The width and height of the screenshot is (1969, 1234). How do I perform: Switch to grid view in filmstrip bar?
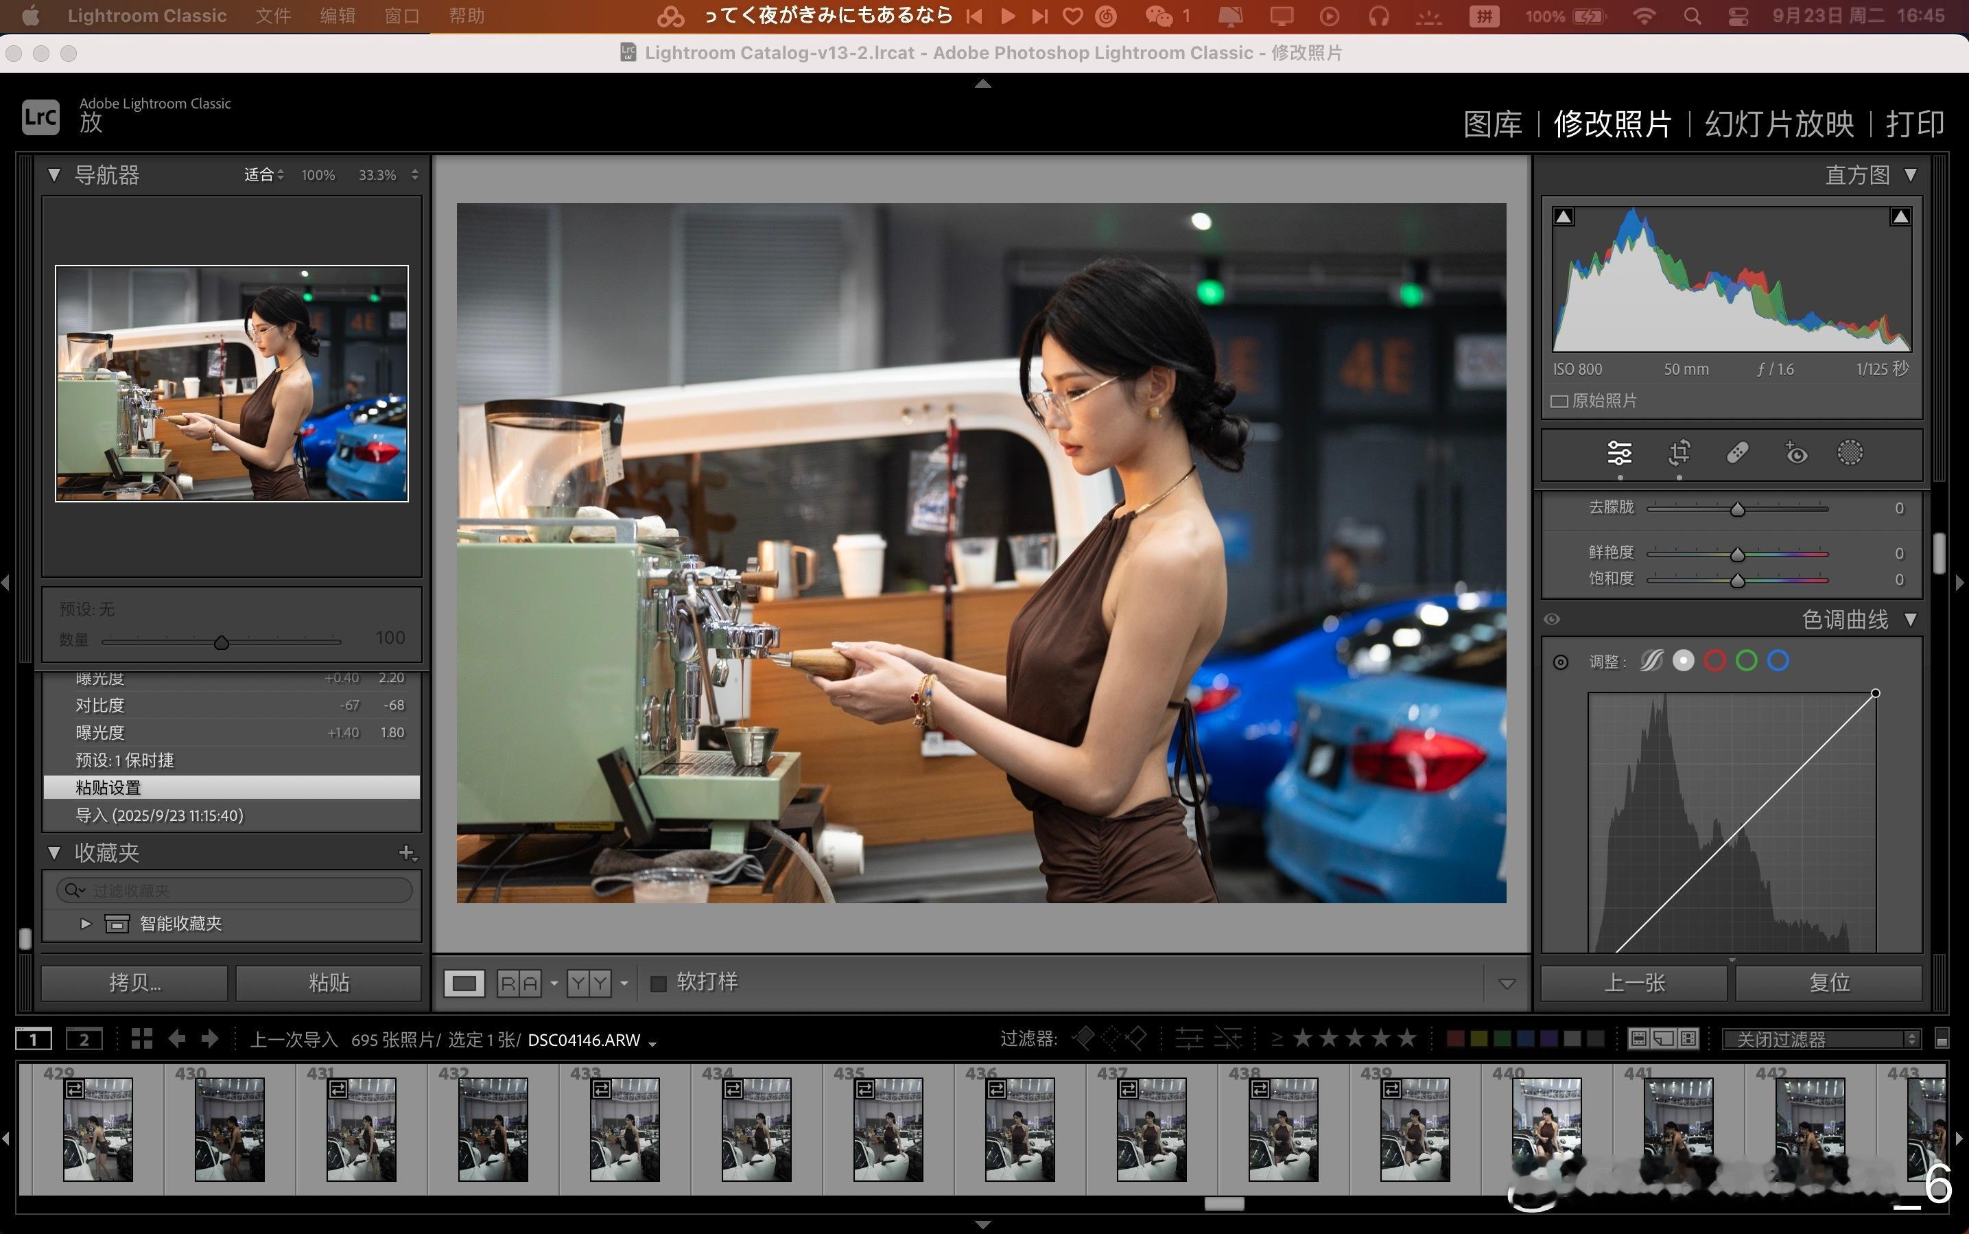click(142, 1039)
